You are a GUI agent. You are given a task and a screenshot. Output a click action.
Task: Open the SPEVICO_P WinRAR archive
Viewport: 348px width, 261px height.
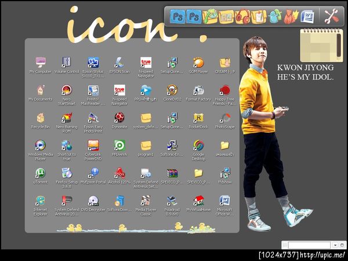172,176
